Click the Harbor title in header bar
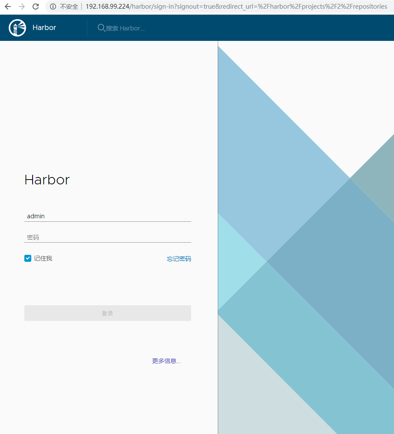Image resolution: width=394 pixels, height=434 pixels. coord(44,28)
